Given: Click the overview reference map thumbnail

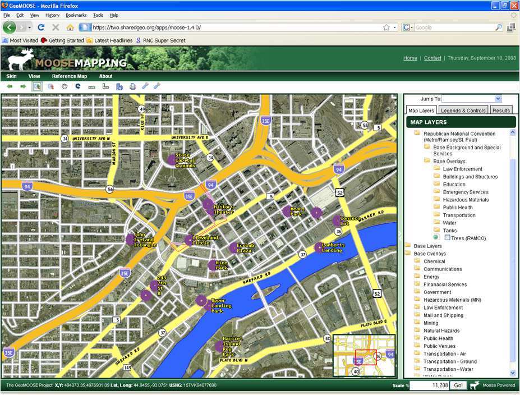Looking at the screenshot, I should pyautogui.click(x=365, y=356).
